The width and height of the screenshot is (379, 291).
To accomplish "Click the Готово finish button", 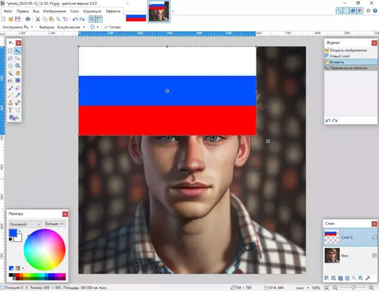I will click(x=112, y=27).
